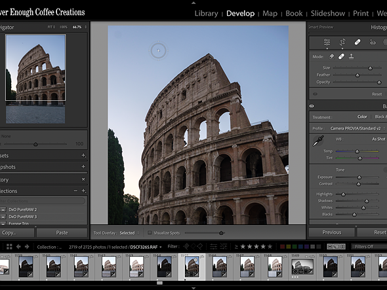Open the Map module
This screenshot has height=290, width=387.
(270, 13)
